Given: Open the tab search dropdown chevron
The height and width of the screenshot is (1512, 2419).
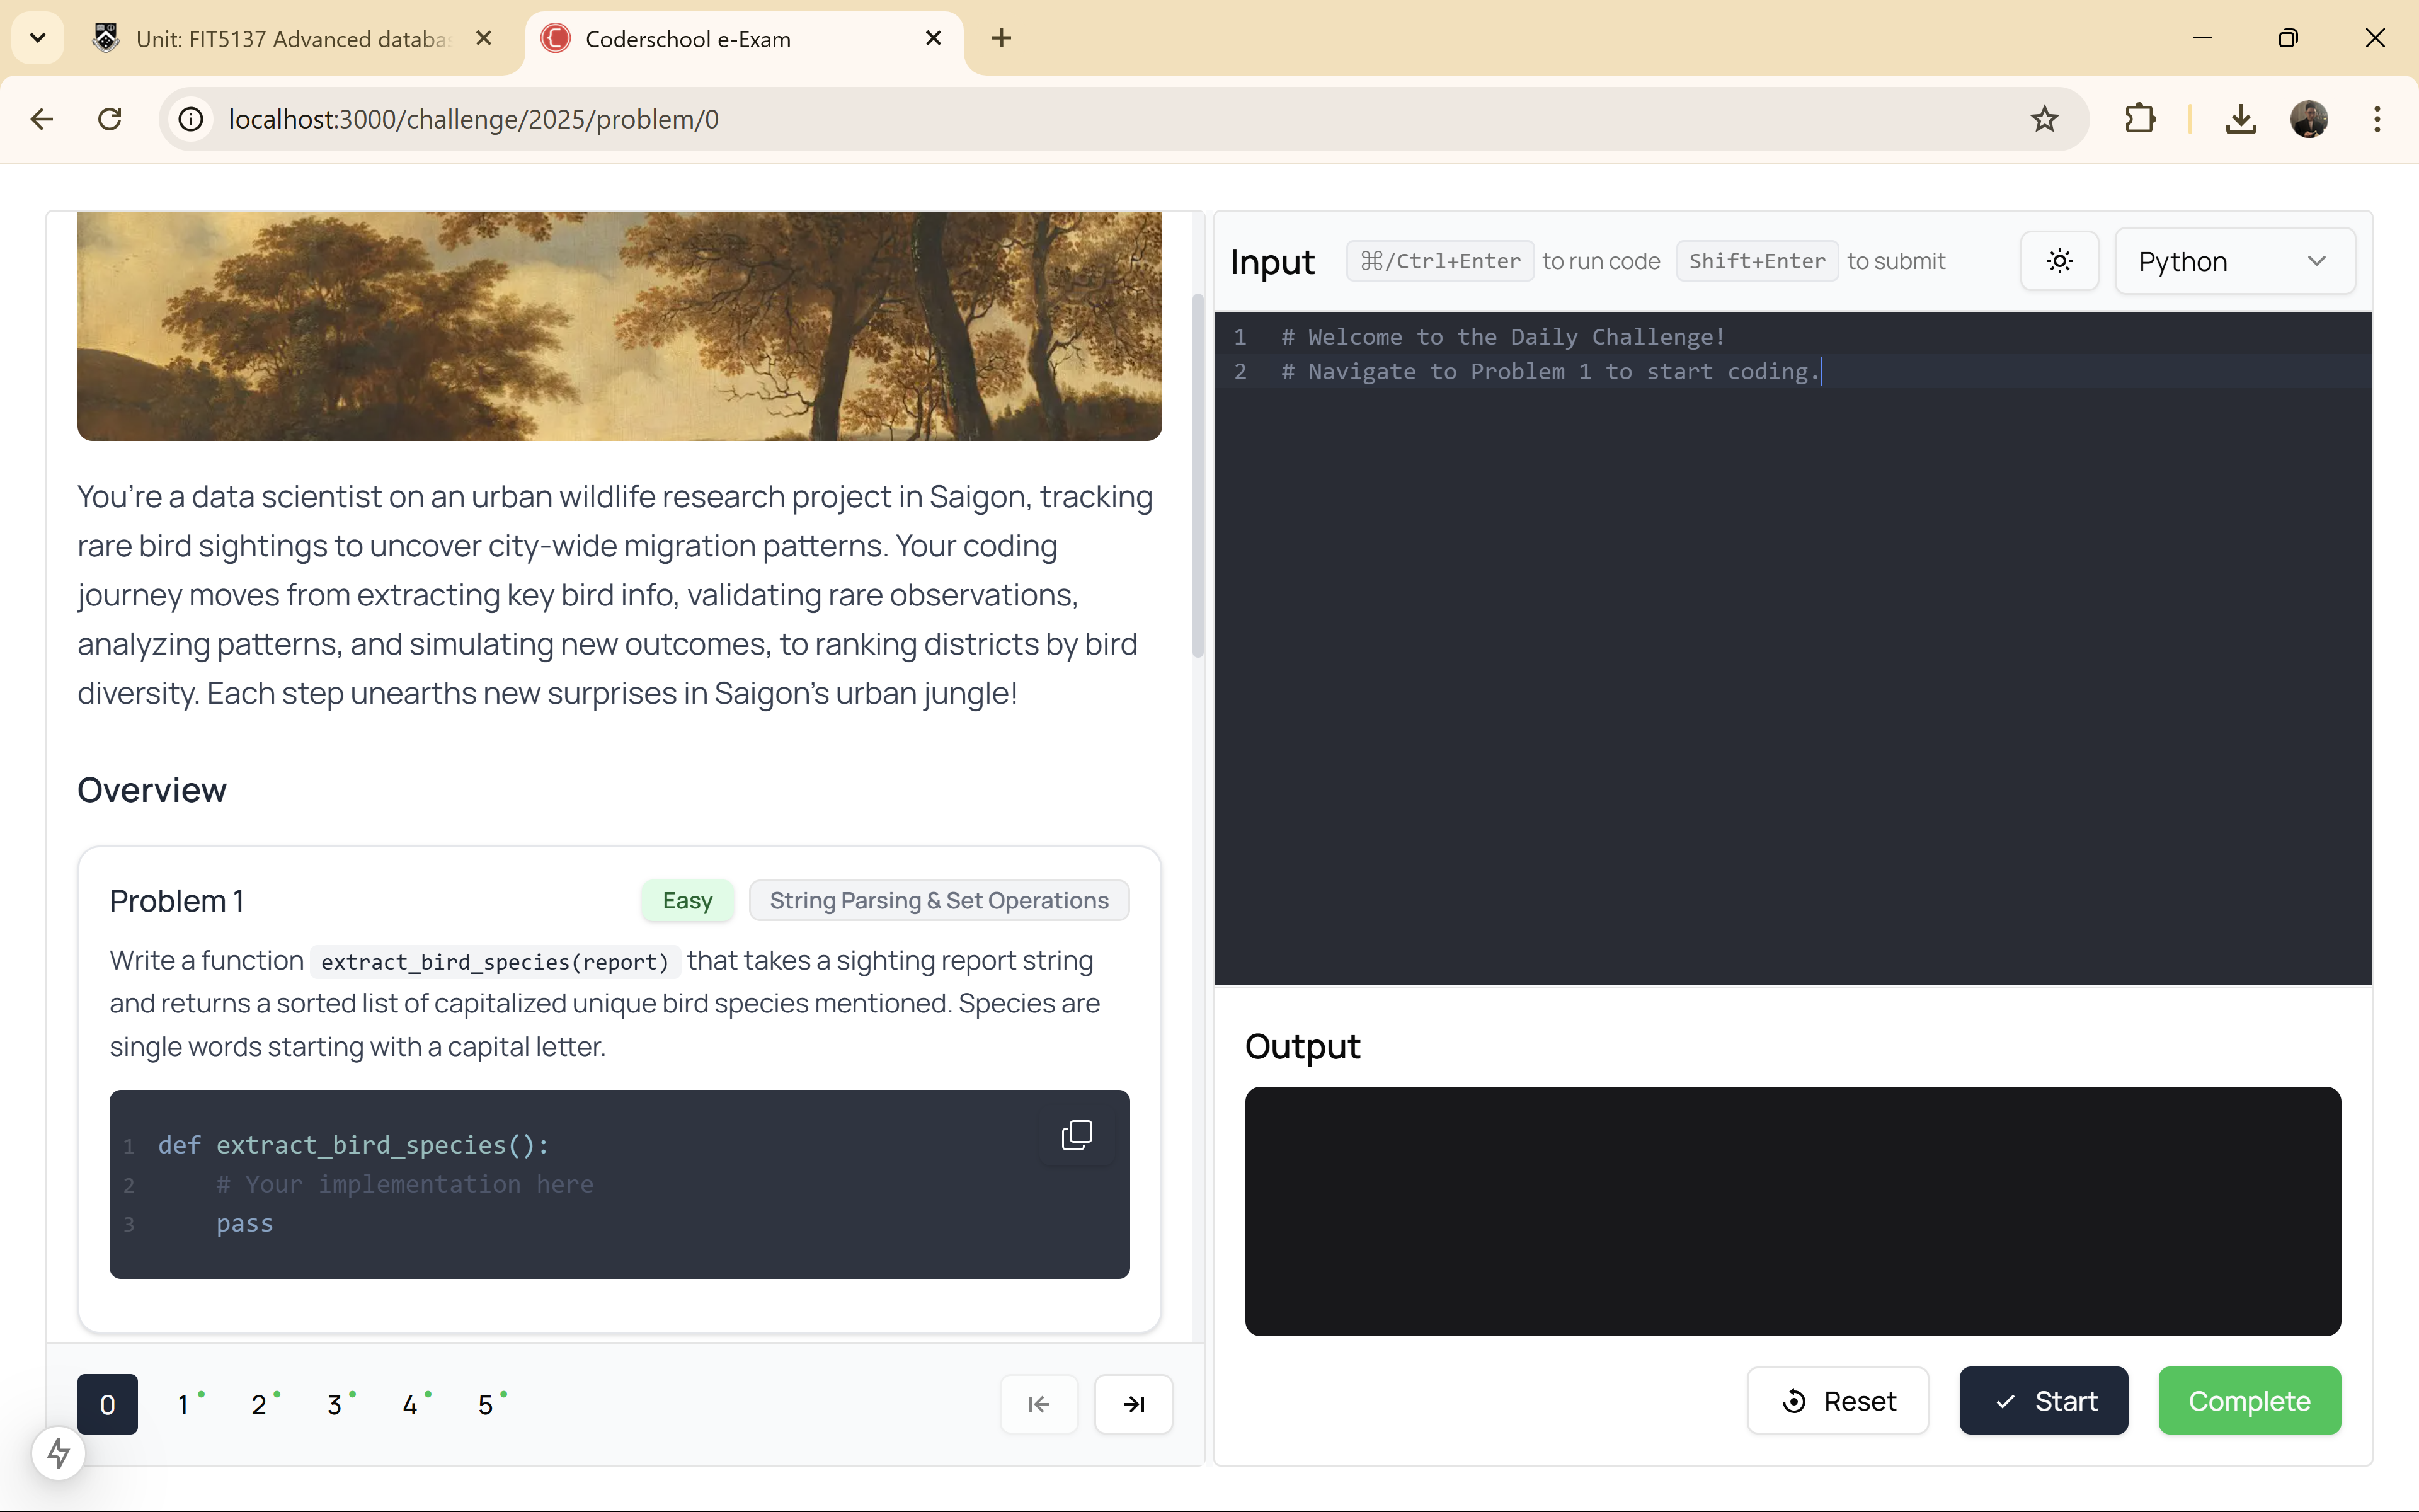Looking at the screenshot, I should 38,38.
